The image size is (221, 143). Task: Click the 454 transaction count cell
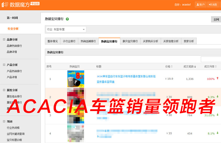190,134
